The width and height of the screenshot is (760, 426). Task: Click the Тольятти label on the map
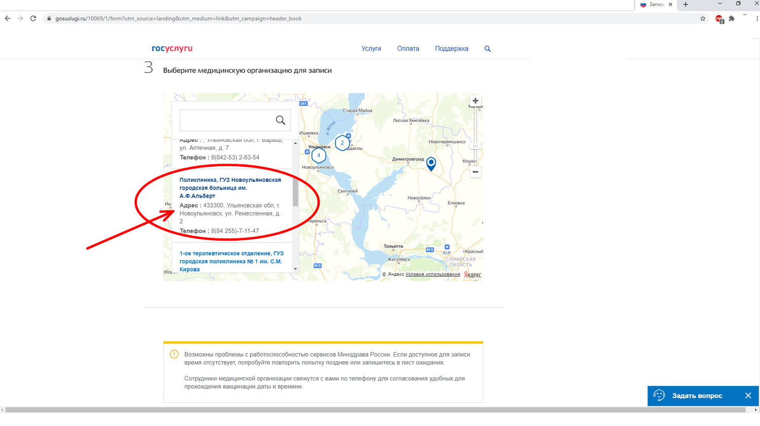tap(393, 246)
